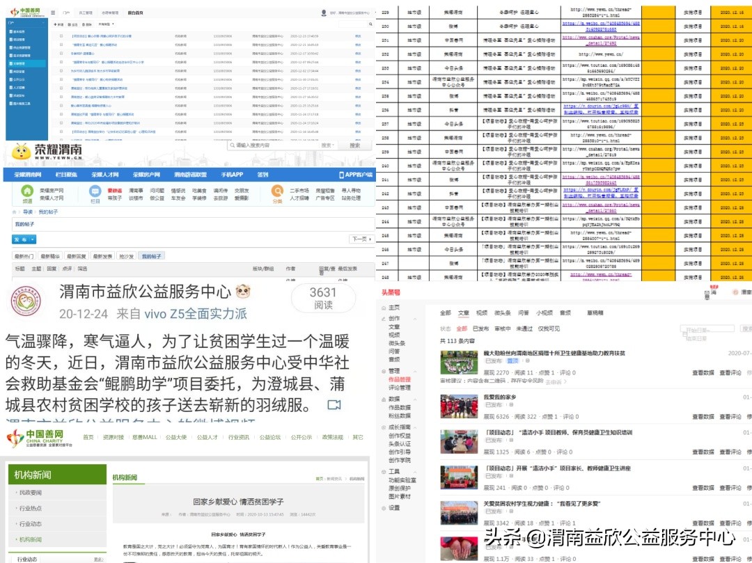
Task: Click the Weibo profile avatar of 渭南市益欣公益服务中心
Action: pyautogui.click(x=26, y=301)
